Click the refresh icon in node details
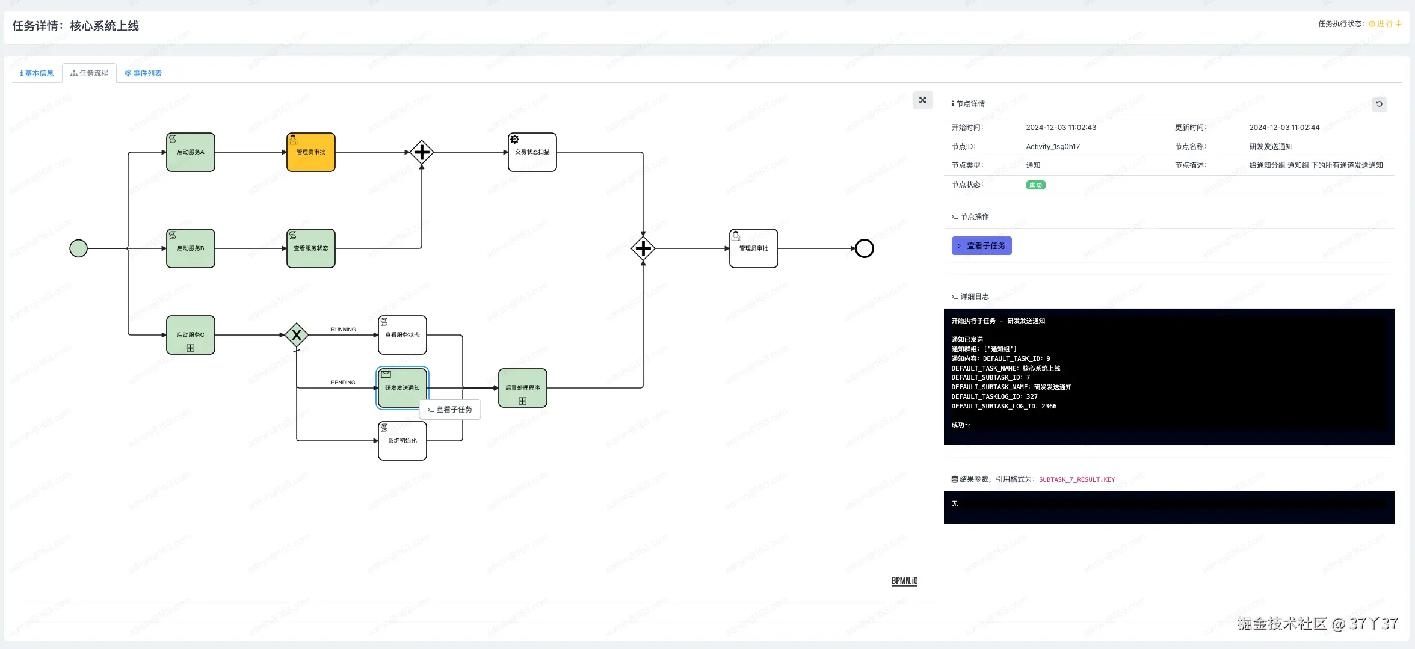The height and width of the screenshot is (649, 1415). (x=1379, y=104)
